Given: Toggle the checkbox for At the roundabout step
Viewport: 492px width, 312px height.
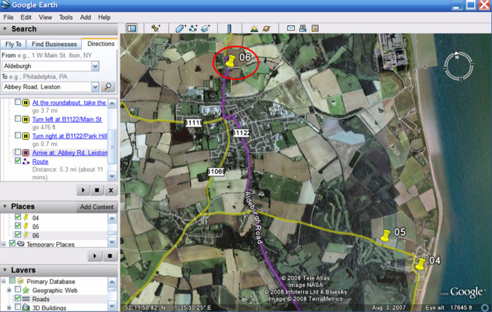Looking at the screenshot, I should click(18, 102).
